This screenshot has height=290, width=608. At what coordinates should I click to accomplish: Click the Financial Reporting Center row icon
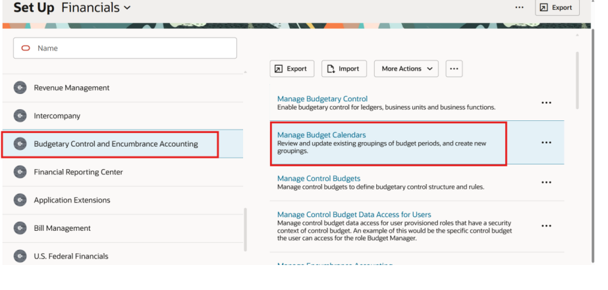click(x=20, y=172)
